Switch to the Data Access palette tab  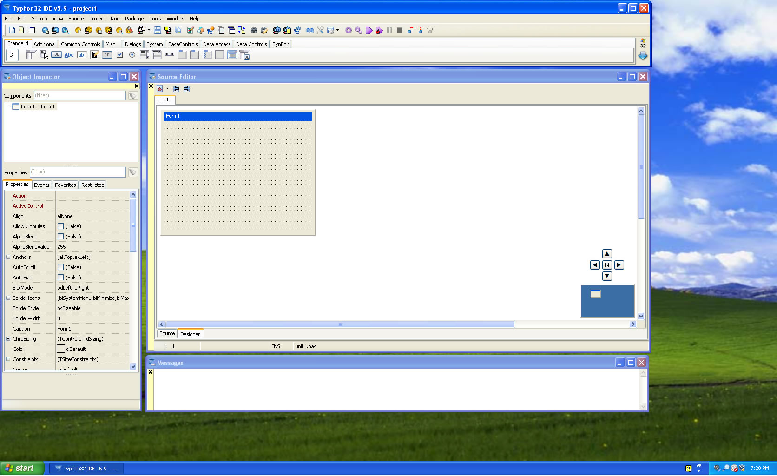[217, 44]
